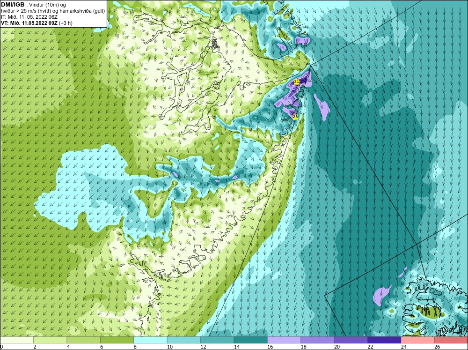Click the DMI/IGB title text
The width and height of the screenshot is (468, 350).
[13, 5]
